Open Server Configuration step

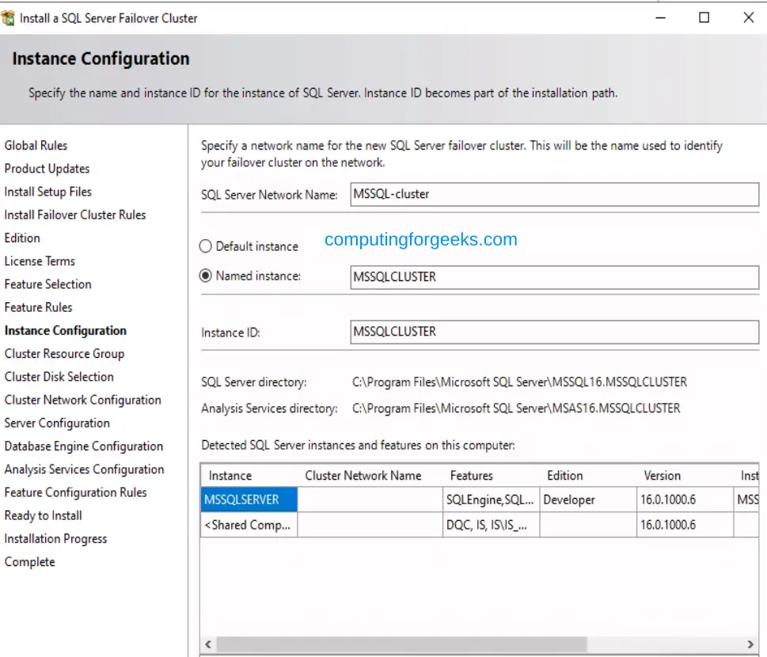[x=57, y=423]
